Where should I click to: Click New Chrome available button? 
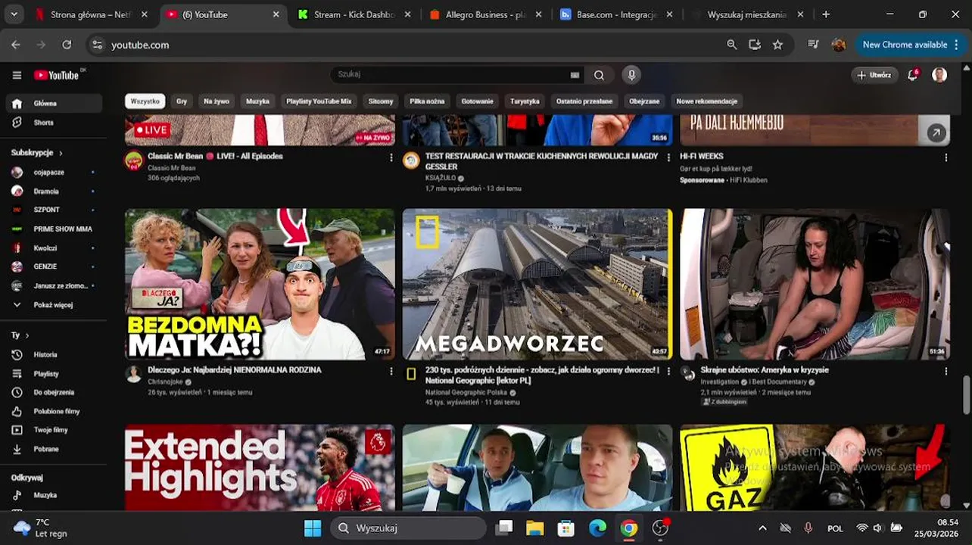point(909,45)
